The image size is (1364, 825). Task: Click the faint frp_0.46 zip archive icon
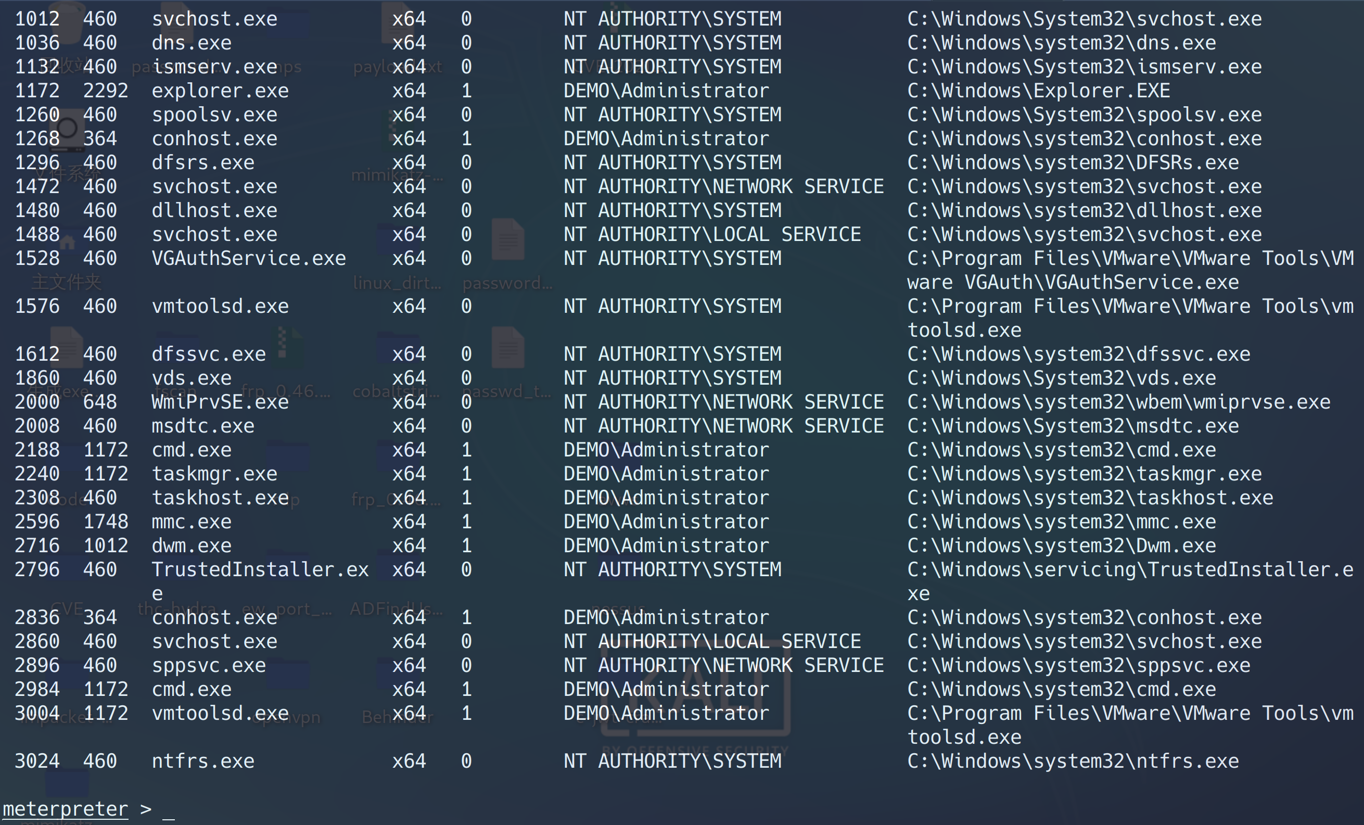point(288,346)
